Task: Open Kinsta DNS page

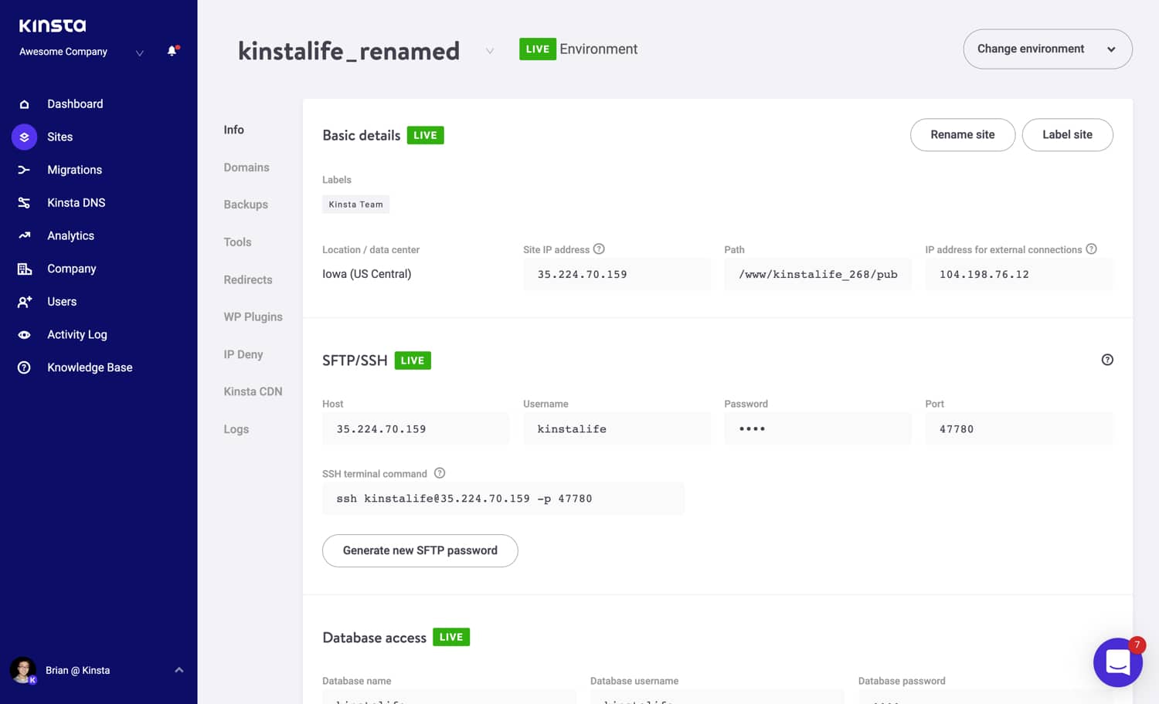Action: (76, 203)
